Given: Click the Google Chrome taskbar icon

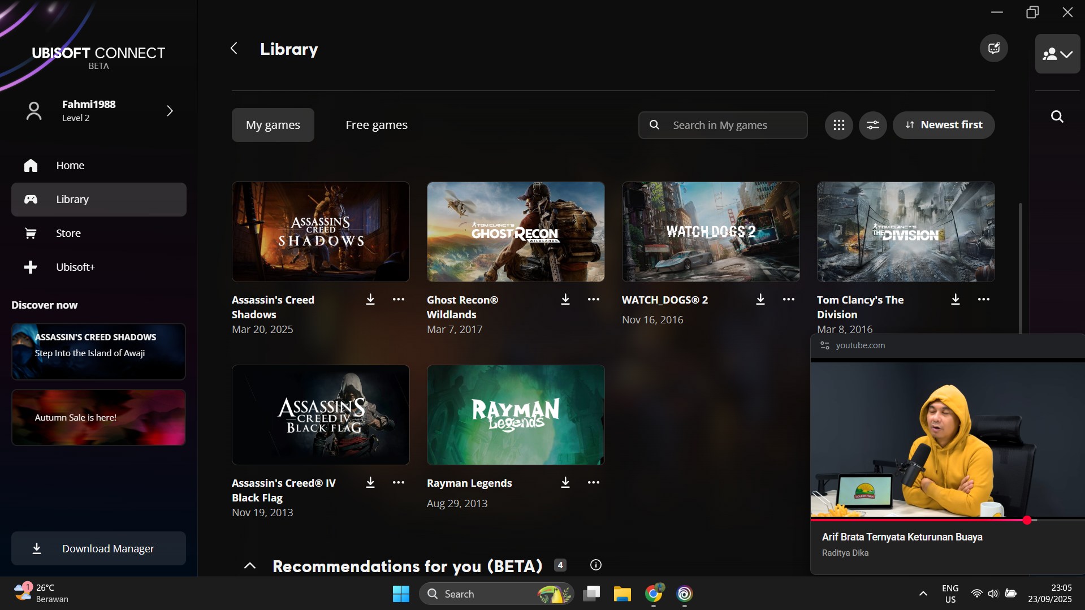Looking at the screenshot, I should pos(654,594).
